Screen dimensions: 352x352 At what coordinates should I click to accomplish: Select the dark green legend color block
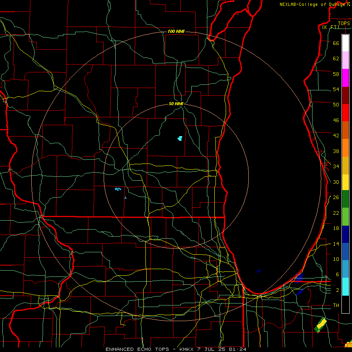coord(345,199)
